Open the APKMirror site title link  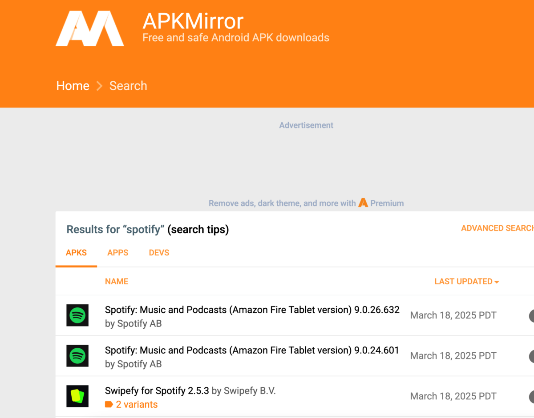193,21
